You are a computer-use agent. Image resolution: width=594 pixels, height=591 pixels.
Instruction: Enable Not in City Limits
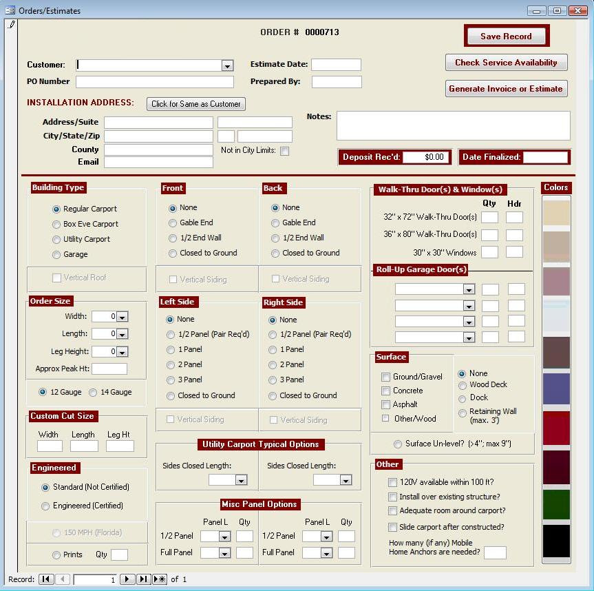click(x=285, y=150)
